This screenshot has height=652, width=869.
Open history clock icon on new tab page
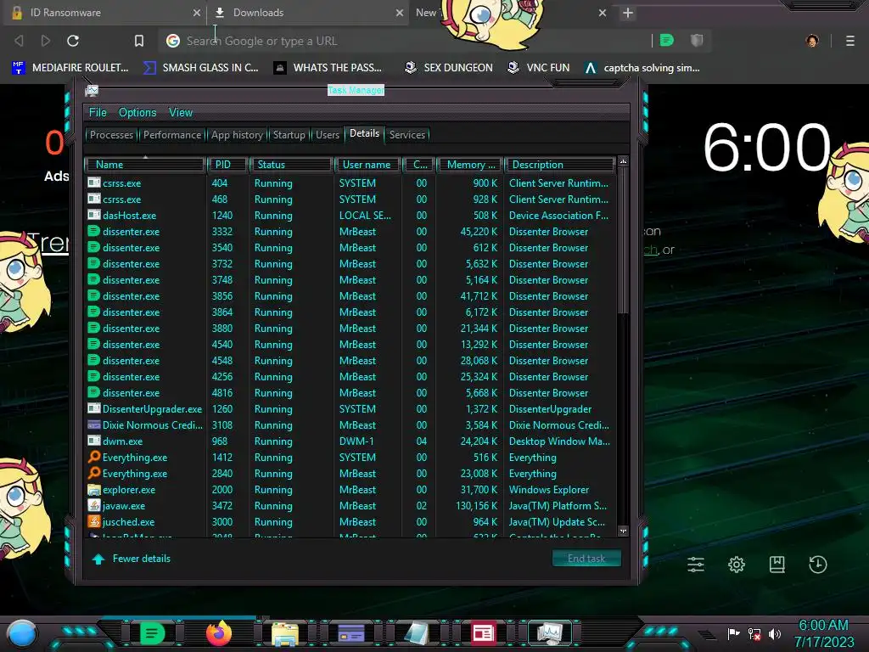818,565
